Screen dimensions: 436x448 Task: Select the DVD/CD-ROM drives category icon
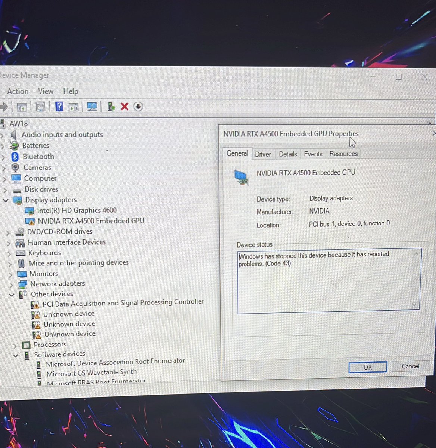(x=20, y=232)
